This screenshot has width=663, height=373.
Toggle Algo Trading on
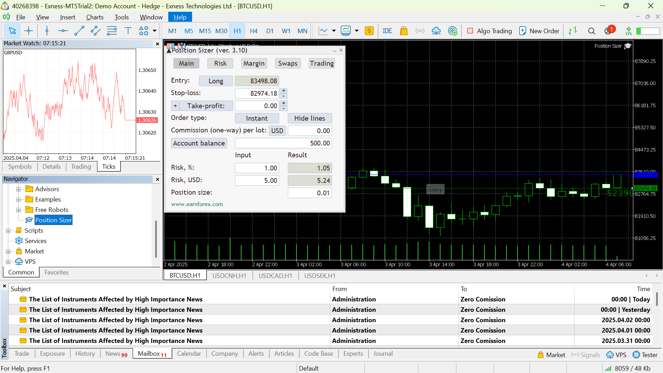point(489,31)
